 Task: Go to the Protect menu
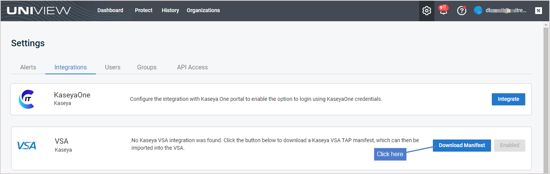pyautogui.click(x=144, y=10)
